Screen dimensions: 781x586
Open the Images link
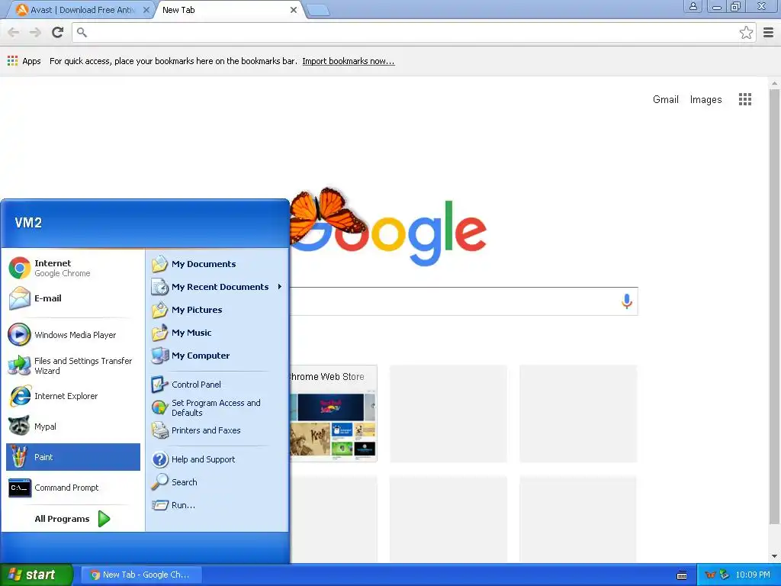click(x=705, y=99)
